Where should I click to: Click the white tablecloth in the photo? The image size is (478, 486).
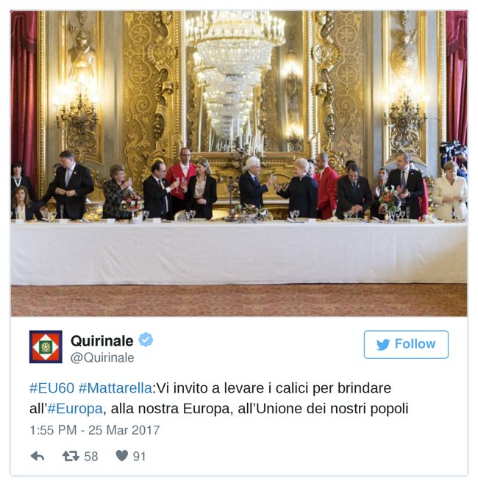(239, 253)
